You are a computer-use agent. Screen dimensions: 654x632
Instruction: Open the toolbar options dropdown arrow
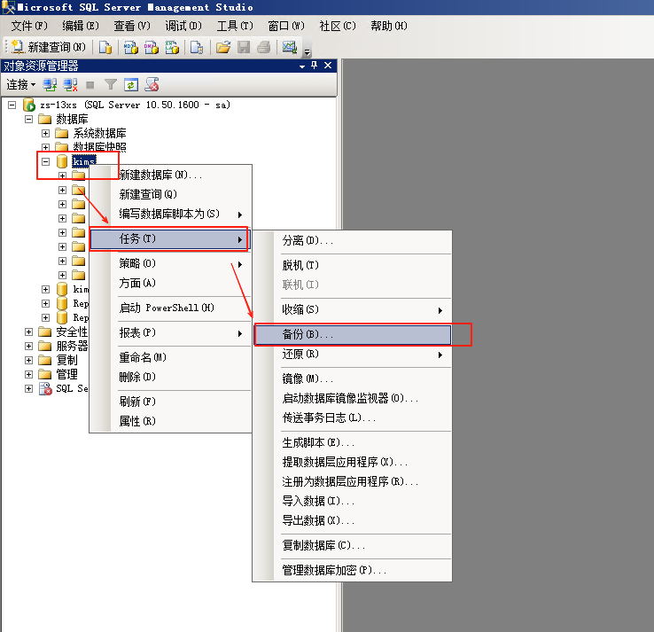(x=308, y=52)
